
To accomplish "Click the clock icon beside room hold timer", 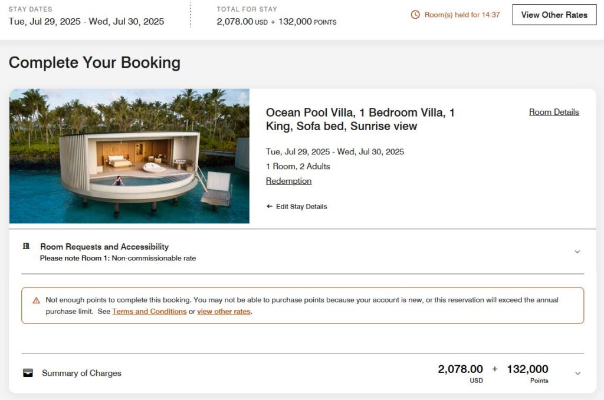I will click(x=415, y=15).
